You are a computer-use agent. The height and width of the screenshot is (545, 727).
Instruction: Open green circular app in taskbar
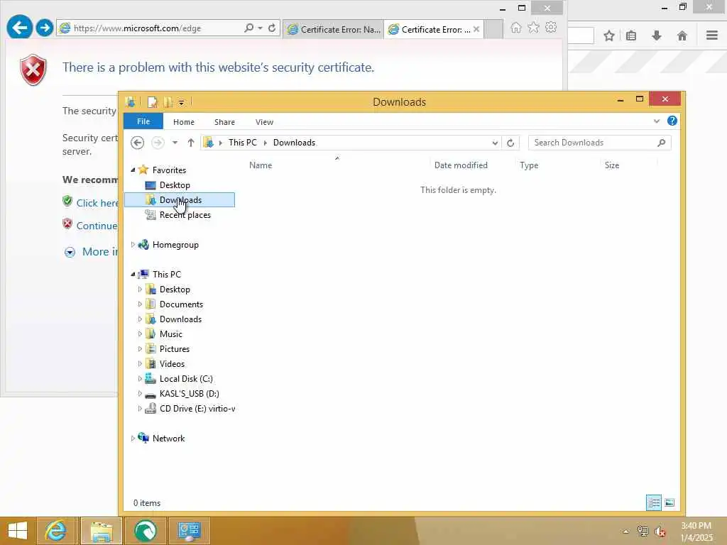146,531
